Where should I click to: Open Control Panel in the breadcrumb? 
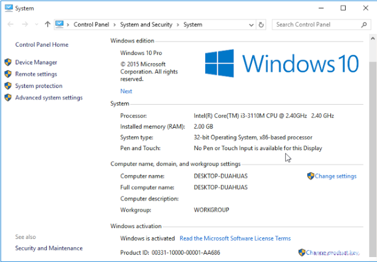[x=91, y=25]
